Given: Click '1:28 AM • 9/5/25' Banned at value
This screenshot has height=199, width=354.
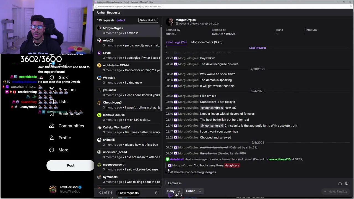Looking at the screenshot, I should [223, 34].
